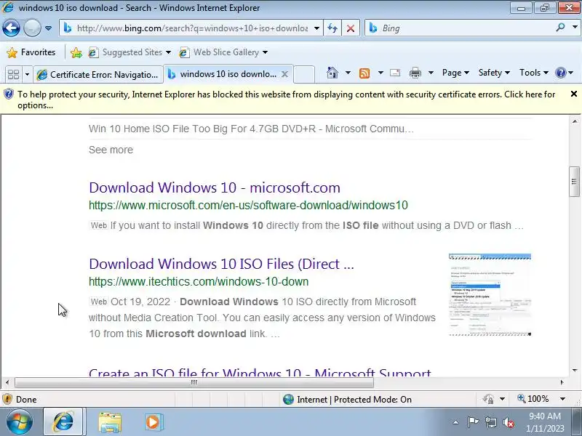Click the magnifier search icon

pyautogui.click(x=560, y=28)
